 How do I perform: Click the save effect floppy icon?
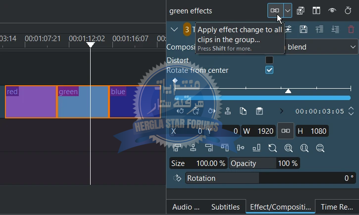(304, 30)
